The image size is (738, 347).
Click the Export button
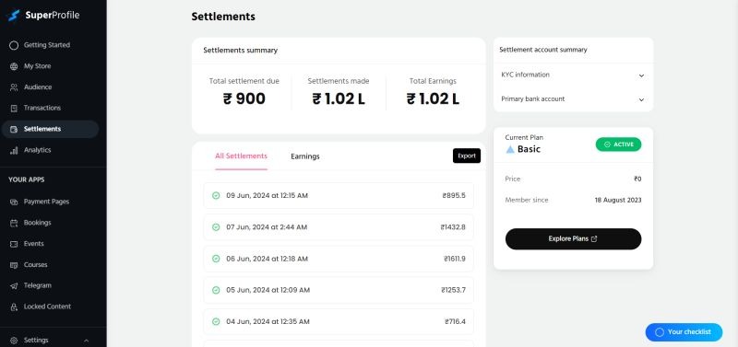(x=467, y=156)
